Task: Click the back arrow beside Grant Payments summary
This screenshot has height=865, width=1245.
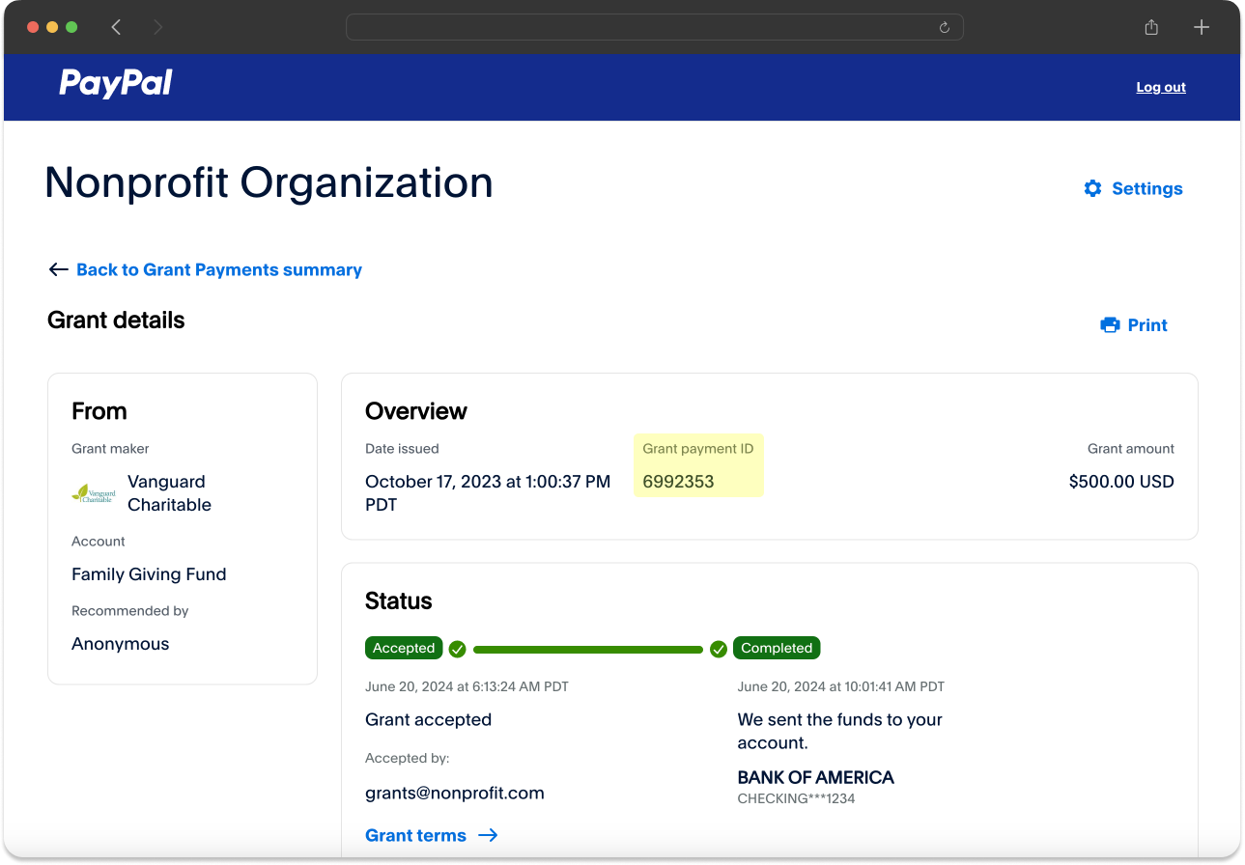Action: [58, 270]
